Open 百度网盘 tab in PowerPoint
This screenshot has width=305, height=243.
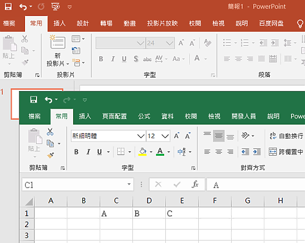(271, 23)
